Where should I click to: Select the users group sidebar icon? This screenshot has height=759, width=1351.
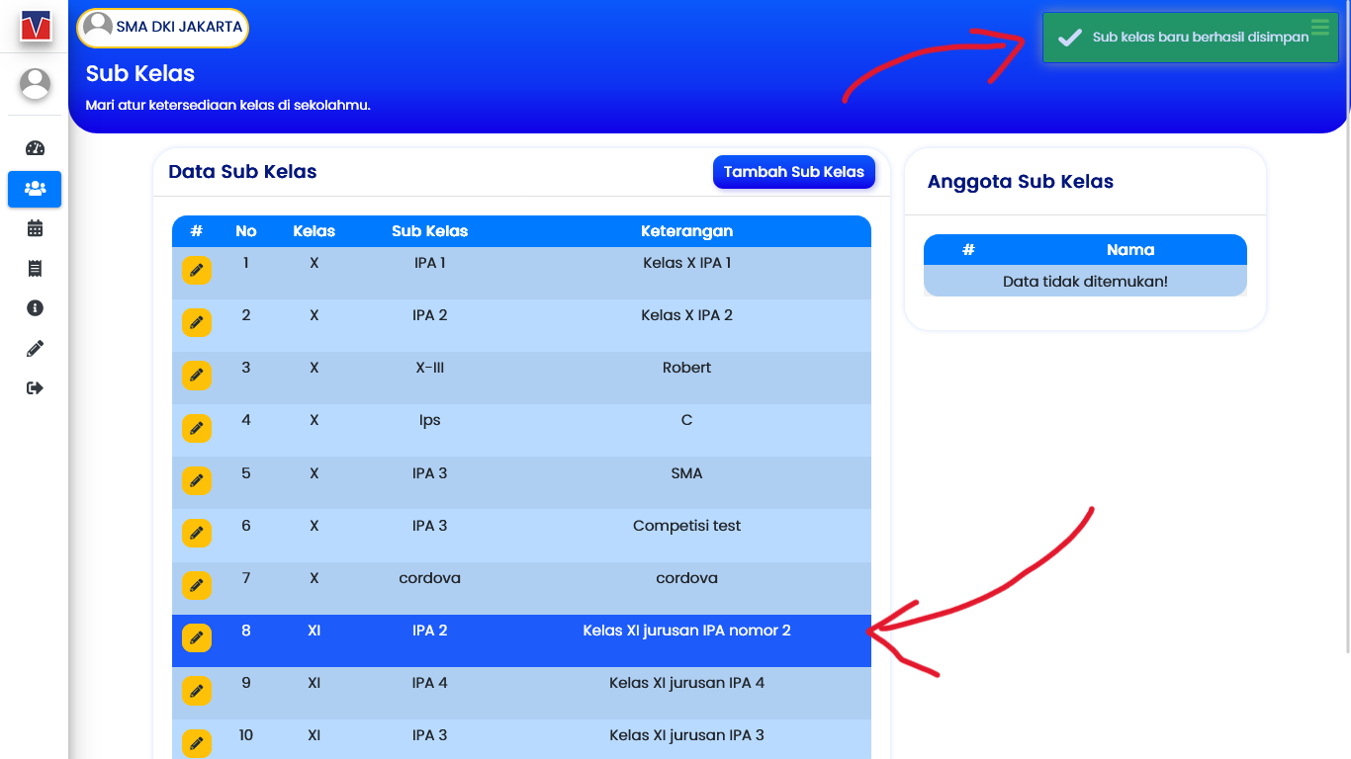[x=35, y=189]
